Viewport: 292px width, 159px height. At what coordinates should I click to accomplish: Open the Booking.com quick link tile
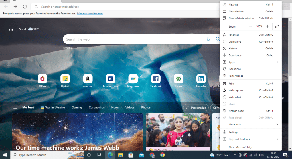click(110, 81)
